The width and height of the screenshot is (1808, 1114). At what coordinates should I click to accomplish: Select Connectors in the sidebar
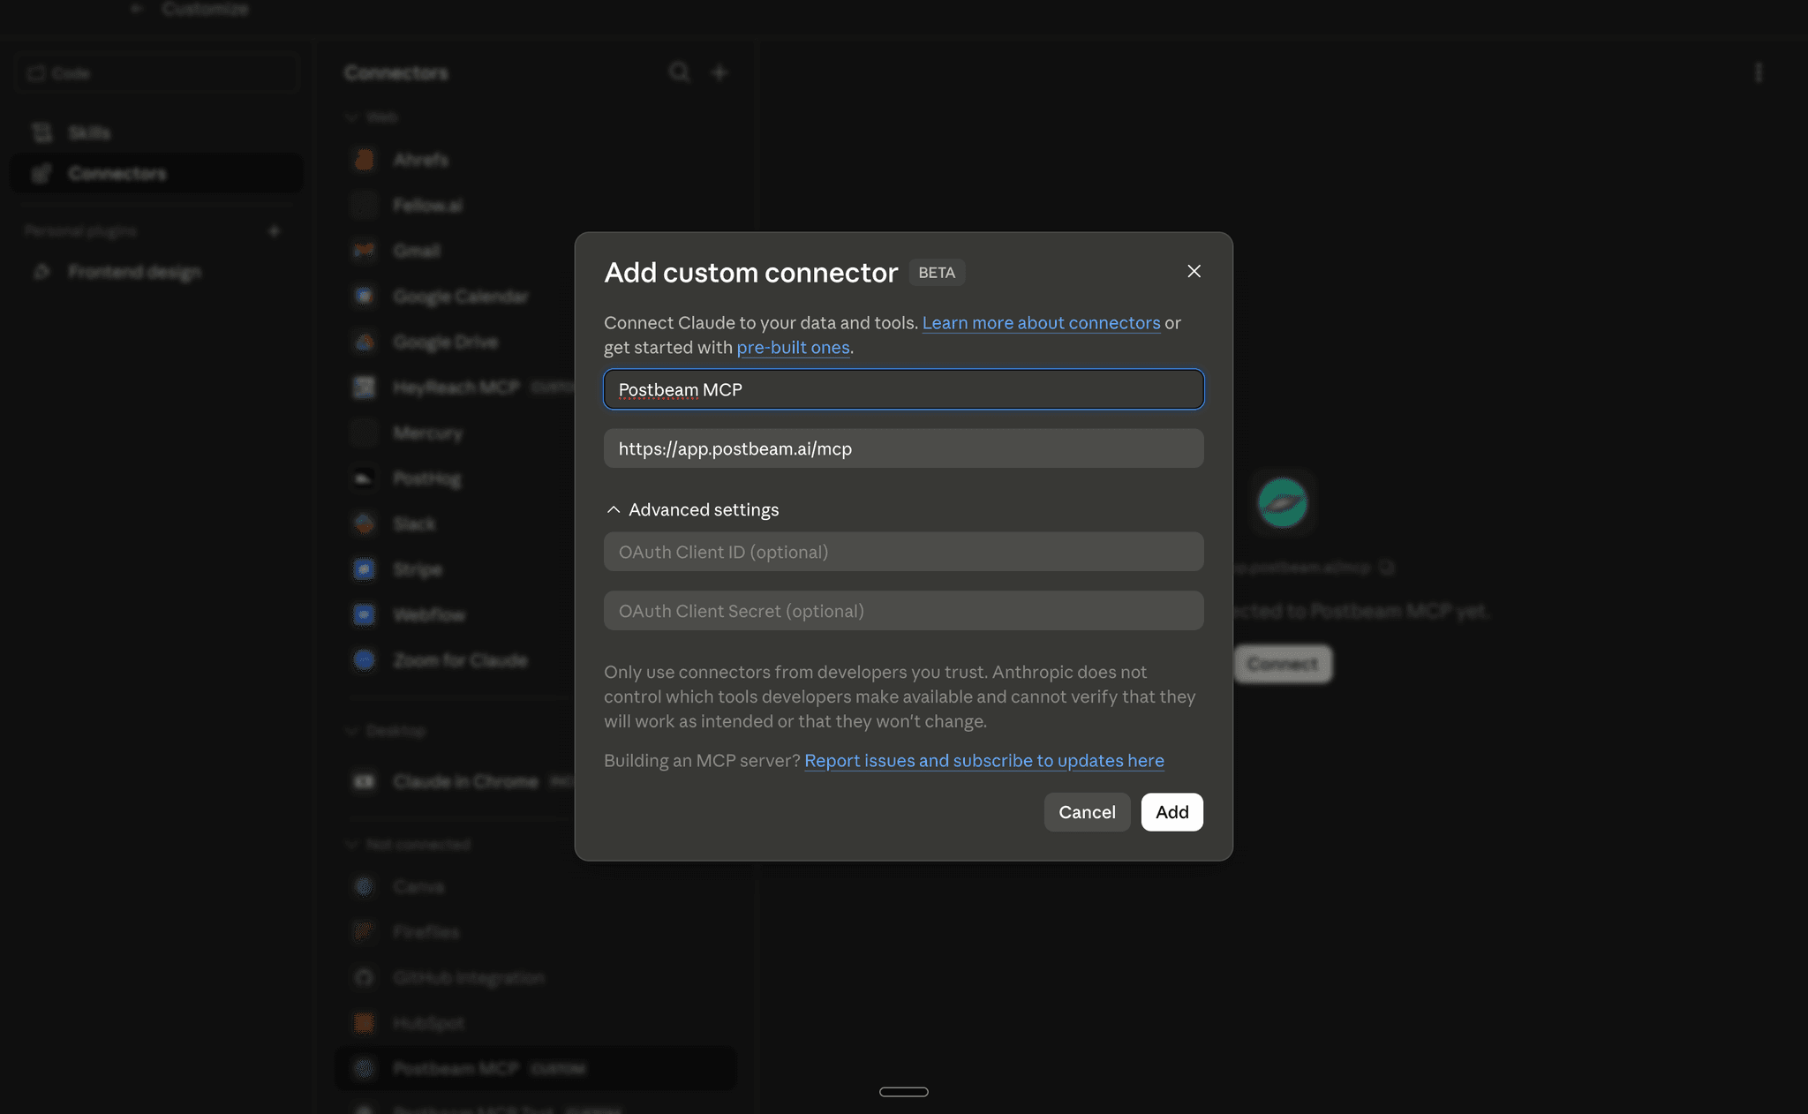pos(157,173)
